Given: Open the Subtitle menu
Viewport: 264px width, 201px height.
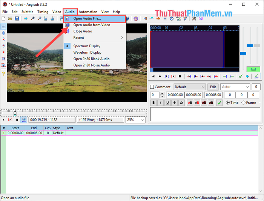Looking at the screenshot, I should point(27,12).
